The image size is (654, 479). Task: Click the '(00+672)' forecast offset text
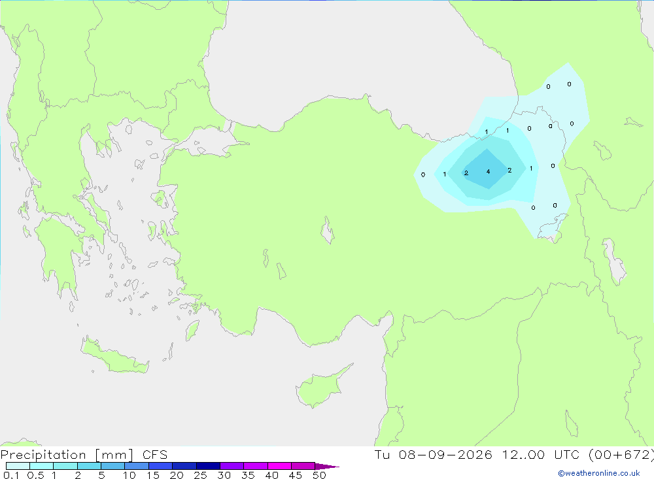pos(621,455)
